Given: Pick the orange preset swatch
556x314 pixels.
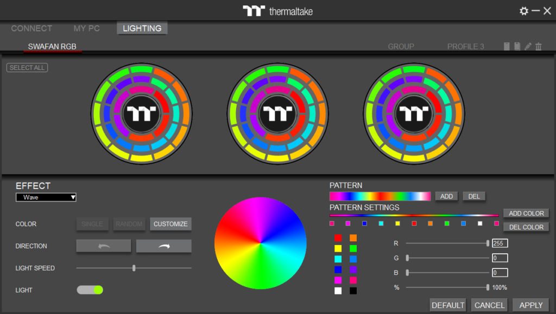Looking at the screenshot, I should 353,238.
